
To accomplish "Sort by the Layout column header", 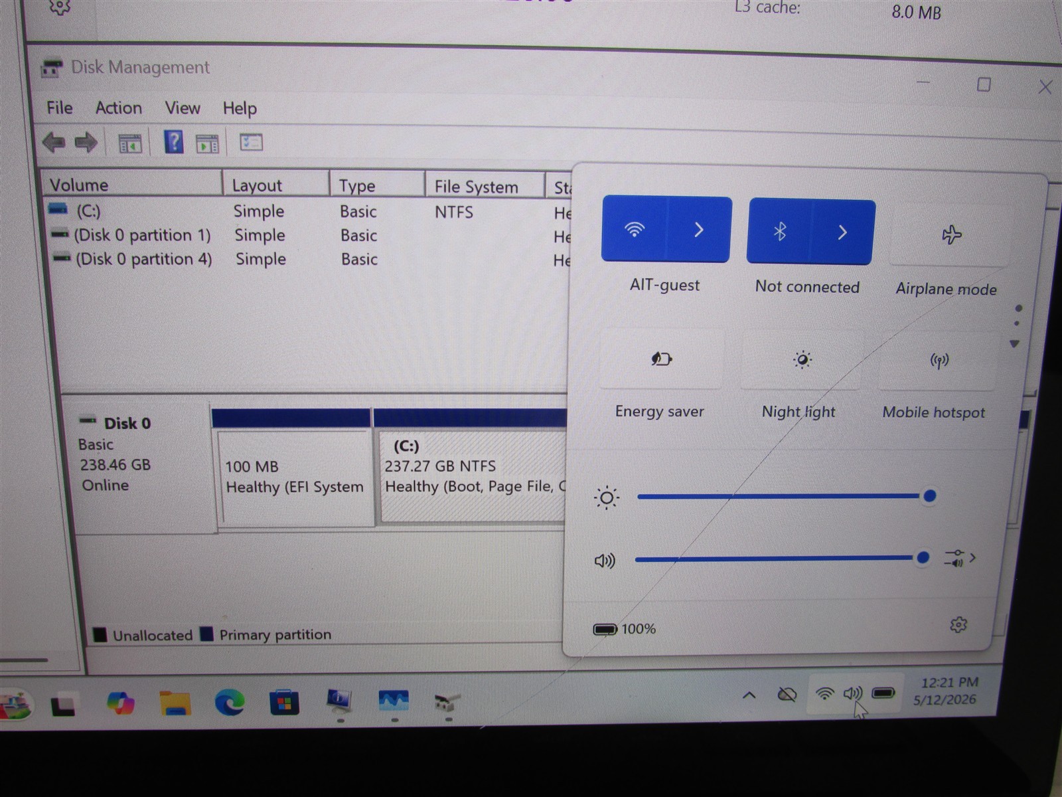I will (275, 185).
